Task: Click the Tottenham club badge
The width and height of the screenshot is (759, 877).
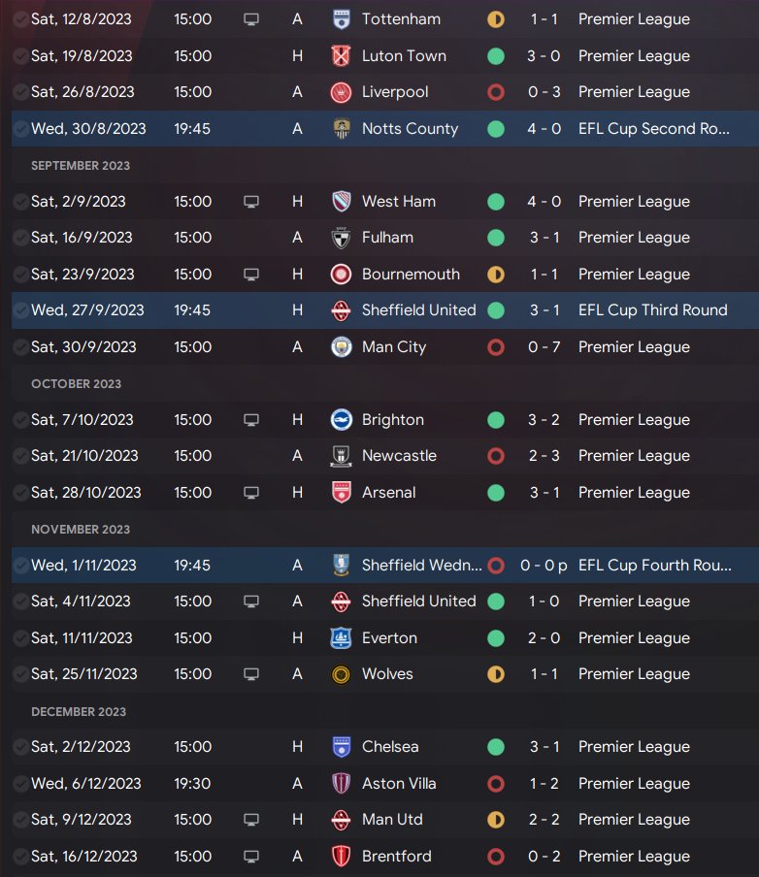Action: click(341, 19)
